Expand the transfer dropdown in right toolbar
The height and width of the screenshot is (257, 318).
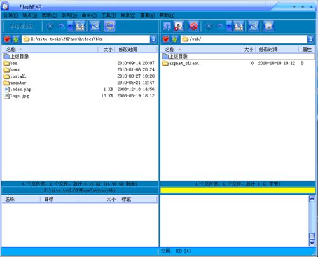(229, 26)
